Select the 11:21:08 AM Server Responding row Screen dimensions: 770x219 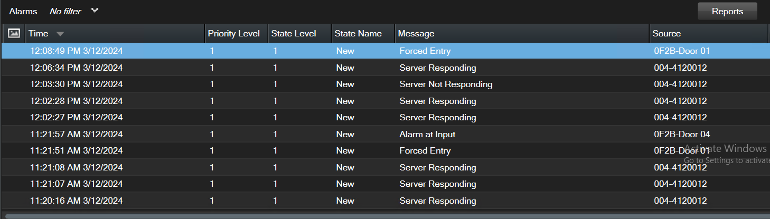point(437,167)
